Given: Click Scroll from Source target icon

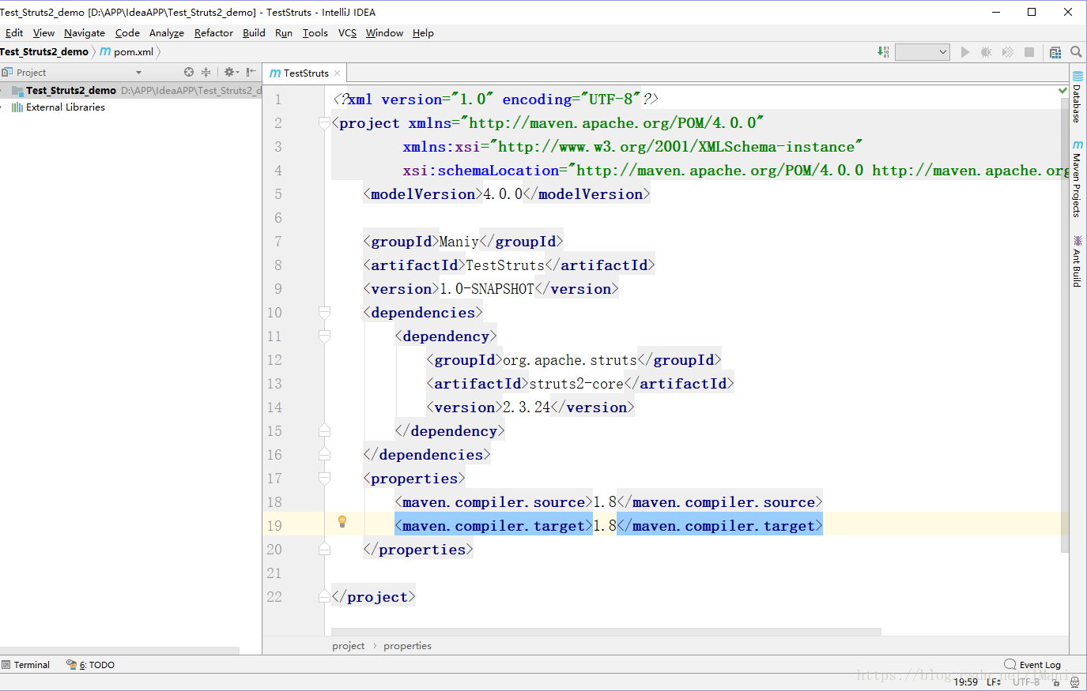Looking at the screenshot, I should tap(189, 72).
